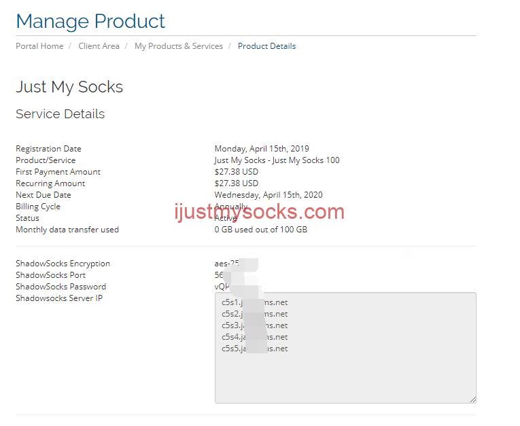Click the ShadowSocks Encryption label
Viewport: 520px width, 426px height.
63,264
